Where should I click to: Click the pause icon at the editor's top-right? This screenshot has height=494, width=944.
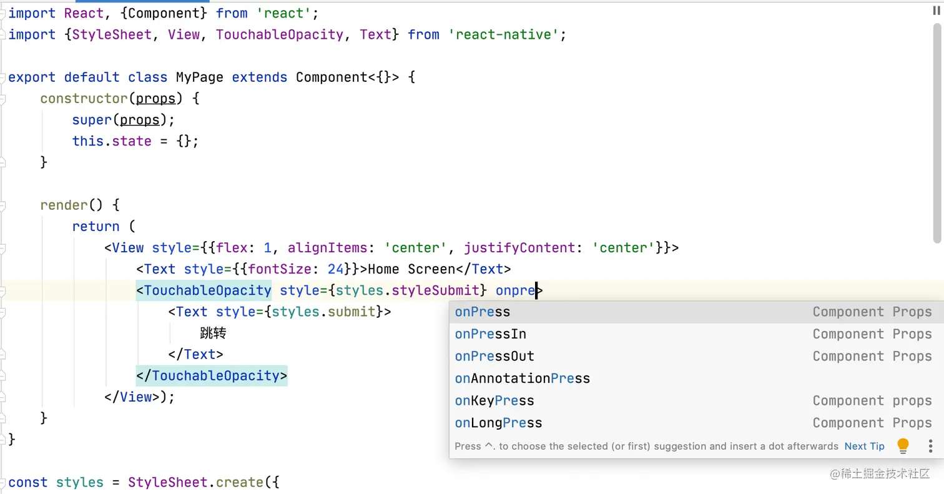click(x=935, y=11)
